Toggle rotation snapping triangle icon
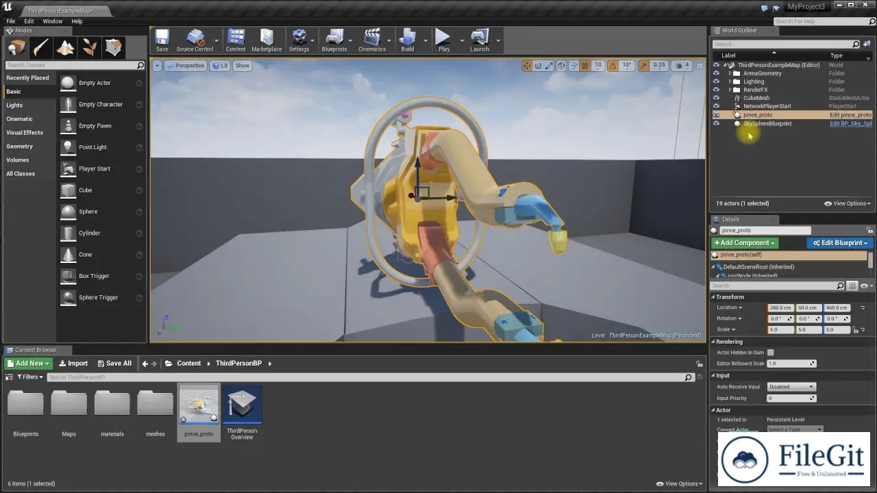 (x=611, y=66)
